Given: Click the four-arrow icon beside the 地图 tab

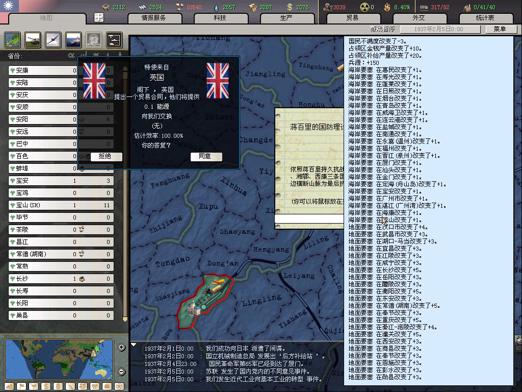Looking at the screenshot, I should (99, 17).
